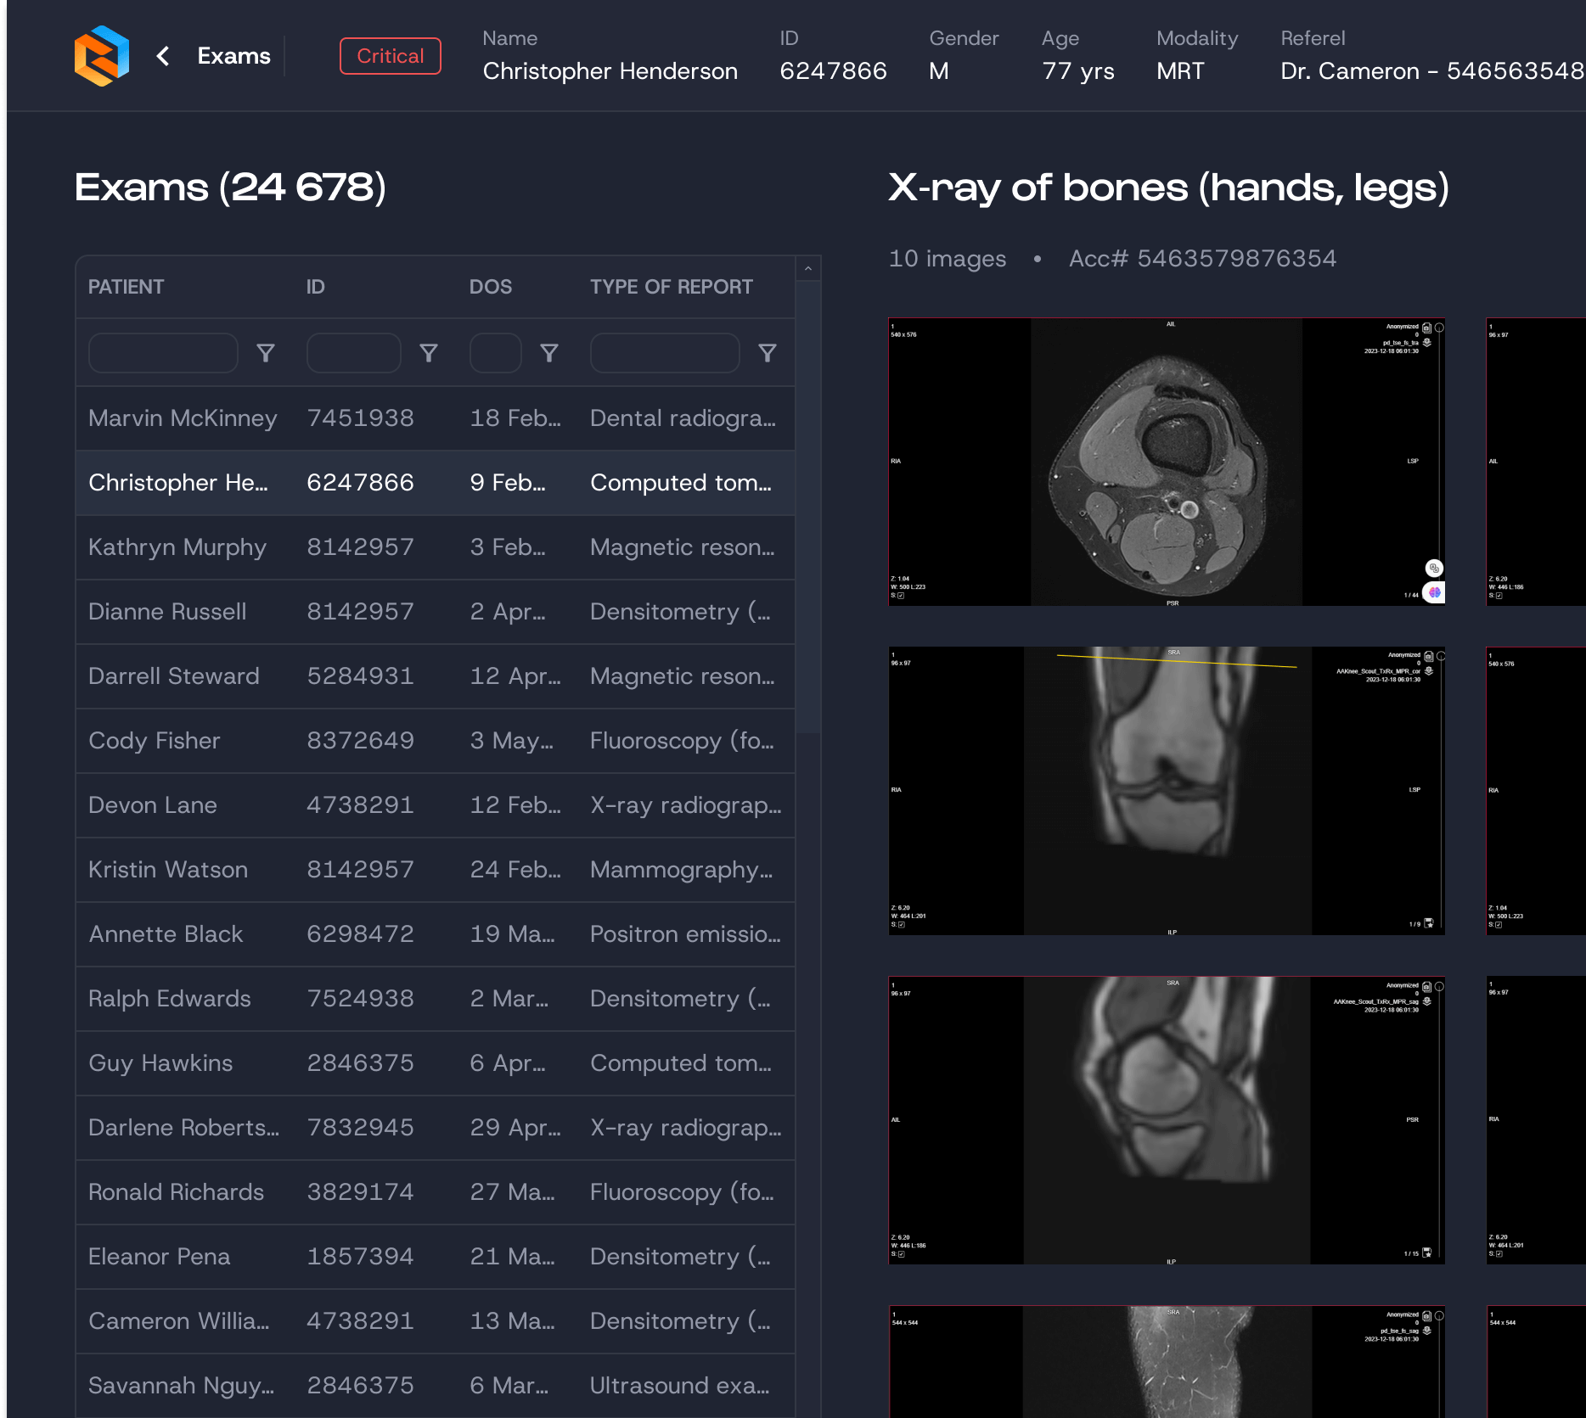Viewport: 1586px width, 1418px height.
Task: Click the app logo icon
Action: click(x=102, y=56)
